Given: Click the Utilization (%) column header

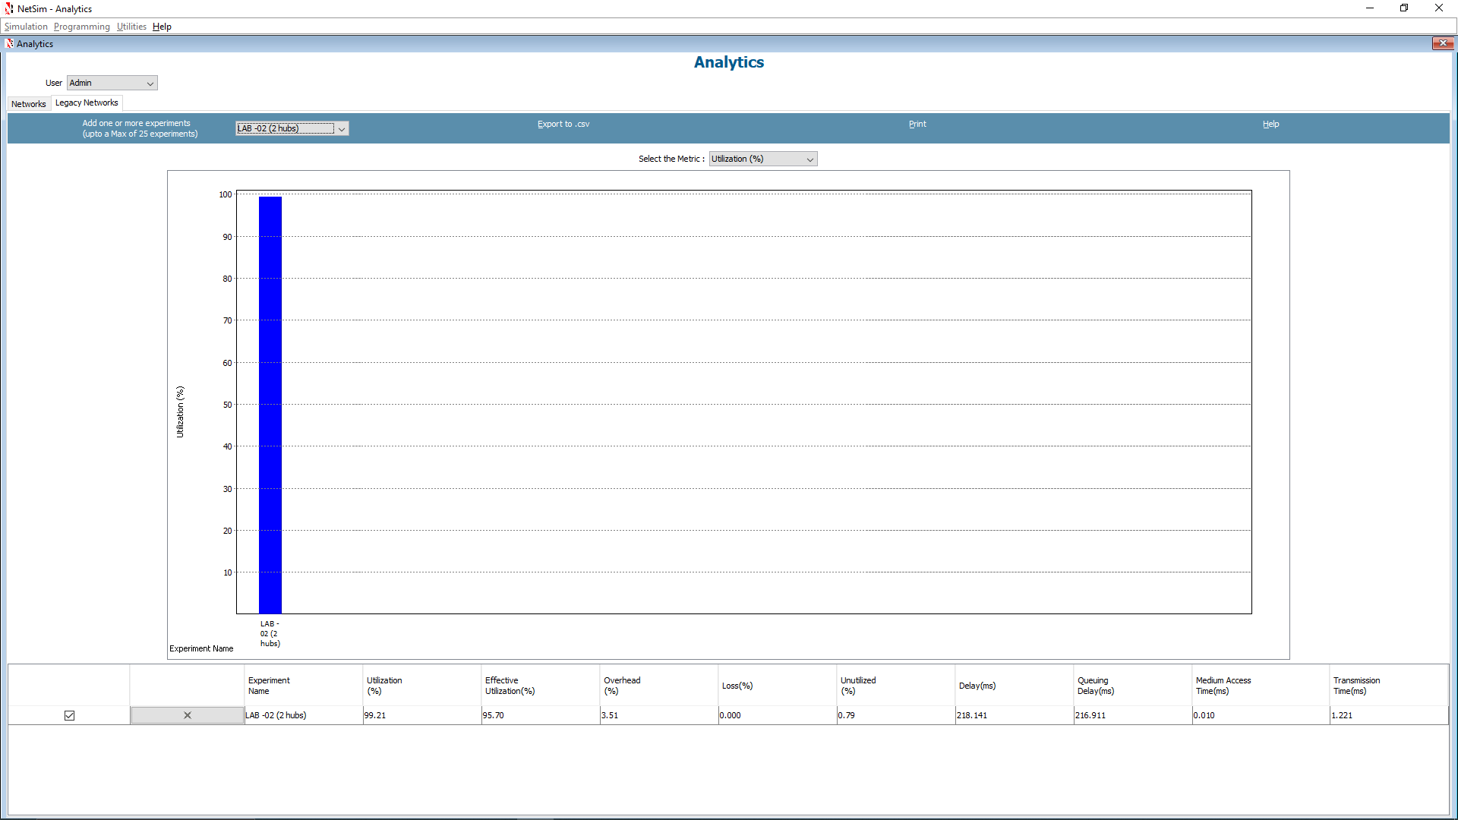Looking at the screenshot, I should 422,686.
